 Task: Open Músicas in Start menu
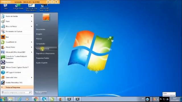39,39
